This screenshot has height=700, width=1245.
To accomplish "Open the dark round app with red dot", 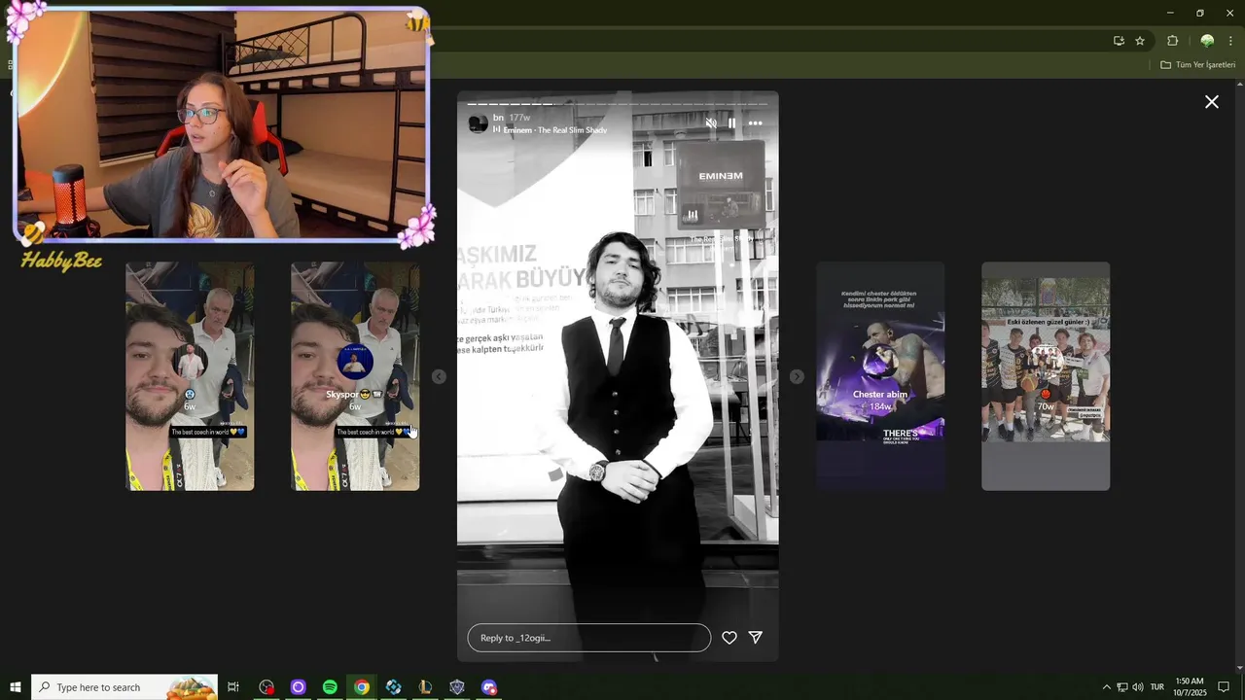I will click(267, 687).
